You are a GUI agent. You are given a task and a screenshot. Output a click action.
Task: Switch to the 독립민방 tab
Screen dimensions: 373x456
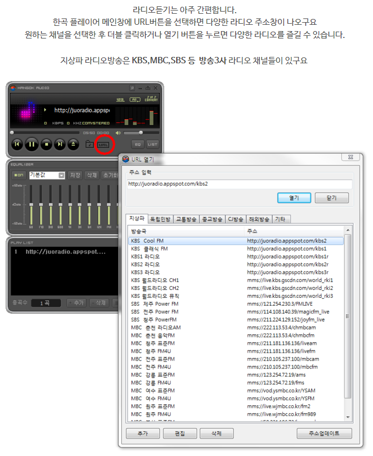point(160,219)
